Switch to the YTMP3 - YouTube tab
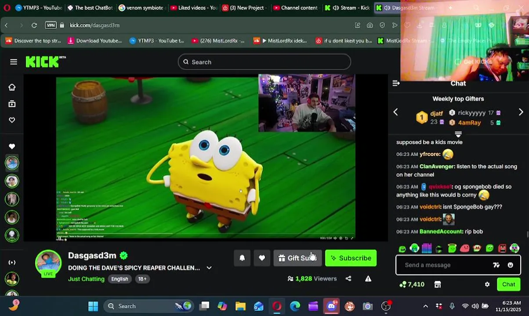 coord(38,8)
